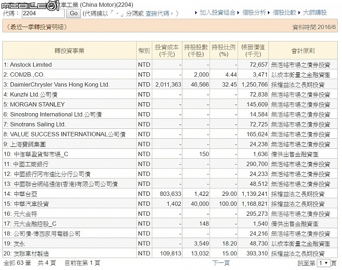Image resolution: width=342 pixels, height=270 pixels.
Task: Click 加入投資組合 link
Action: point(217,13)
